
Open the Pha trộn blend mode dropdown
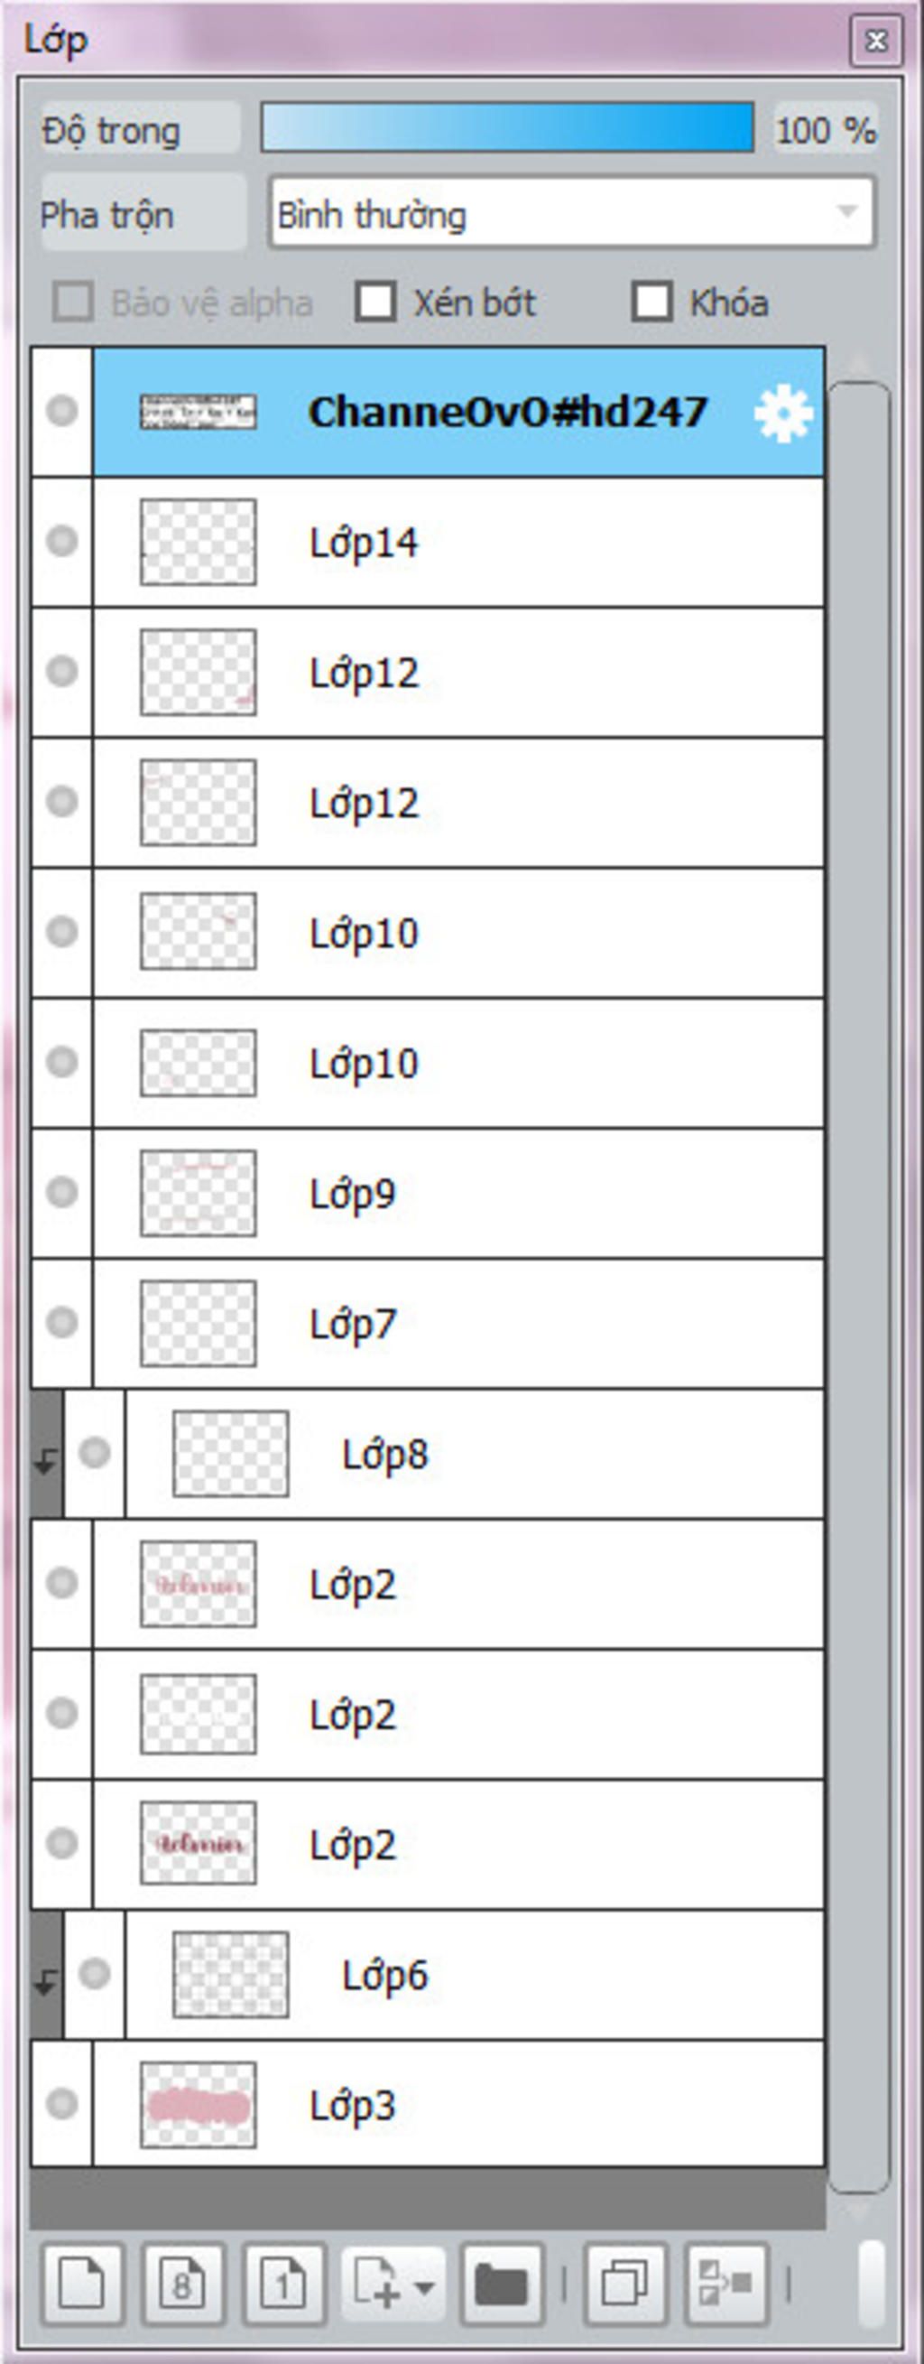point(571,215)
